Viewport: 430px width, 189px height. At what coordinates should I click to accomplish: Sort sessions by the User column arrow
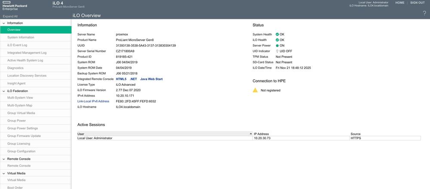tap(250, 134)
